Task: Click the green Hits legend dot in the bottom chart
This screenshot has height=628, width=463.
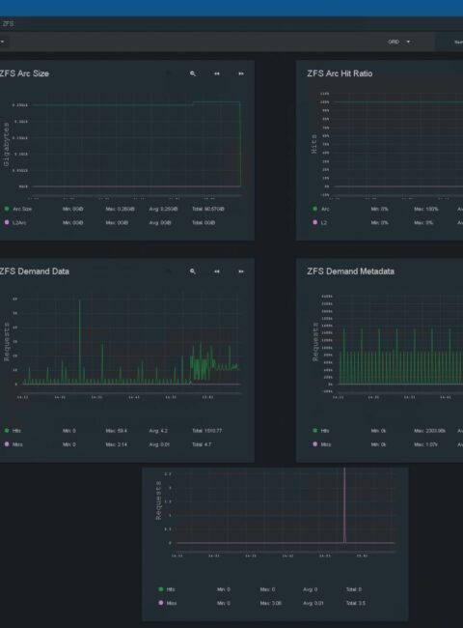Action: pyautogui.click(x=161, y=589)
